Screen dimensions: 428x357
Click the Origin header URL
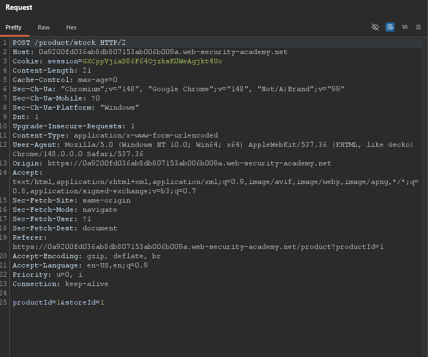coord(189,163)
